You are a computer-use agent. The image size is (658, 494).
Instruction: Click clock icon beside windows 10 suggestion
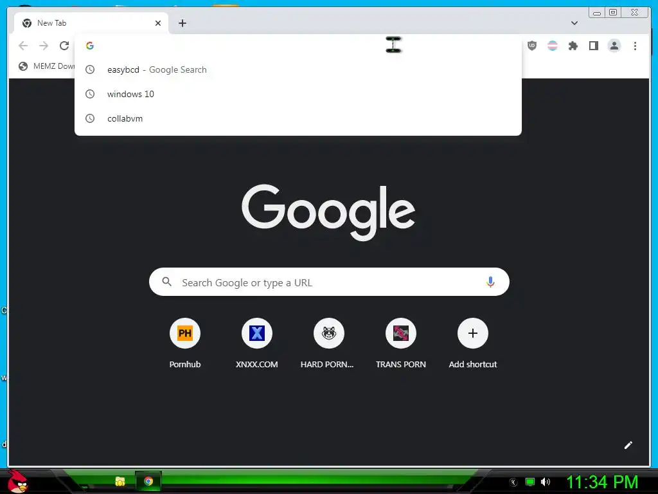(x=90, y=94)
